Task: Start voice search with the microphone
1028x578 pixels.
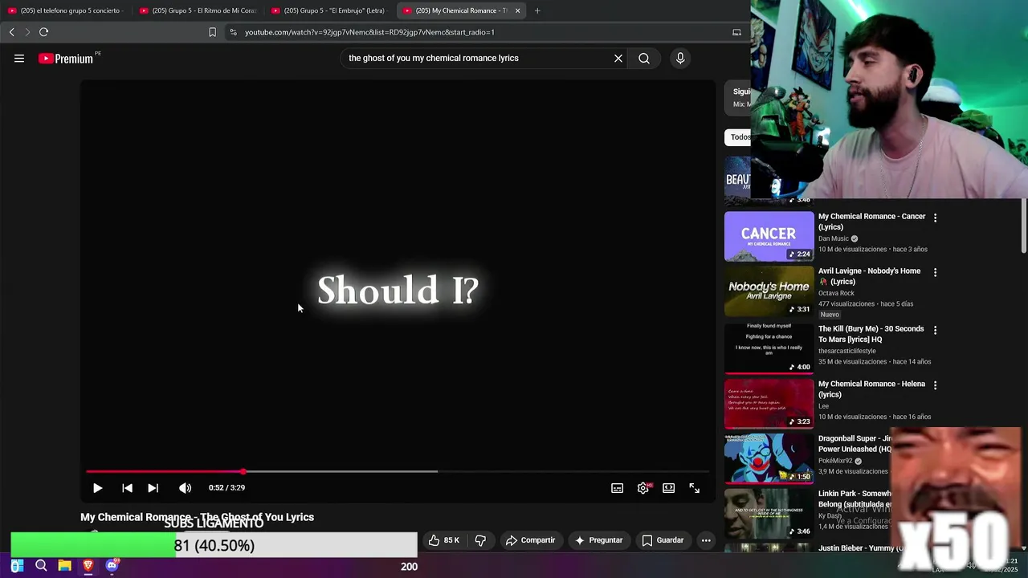Action: pyautogui.click(x=680, y=58)
